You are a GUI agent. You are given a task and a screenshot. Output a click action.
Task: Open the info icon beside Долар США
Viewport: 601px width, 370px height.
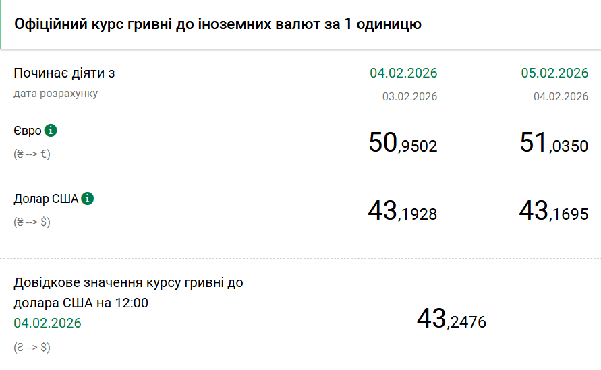pos(88,199)
